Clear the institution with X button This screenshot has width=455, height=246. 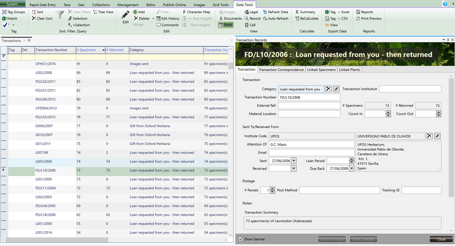(x=429, y=136)
